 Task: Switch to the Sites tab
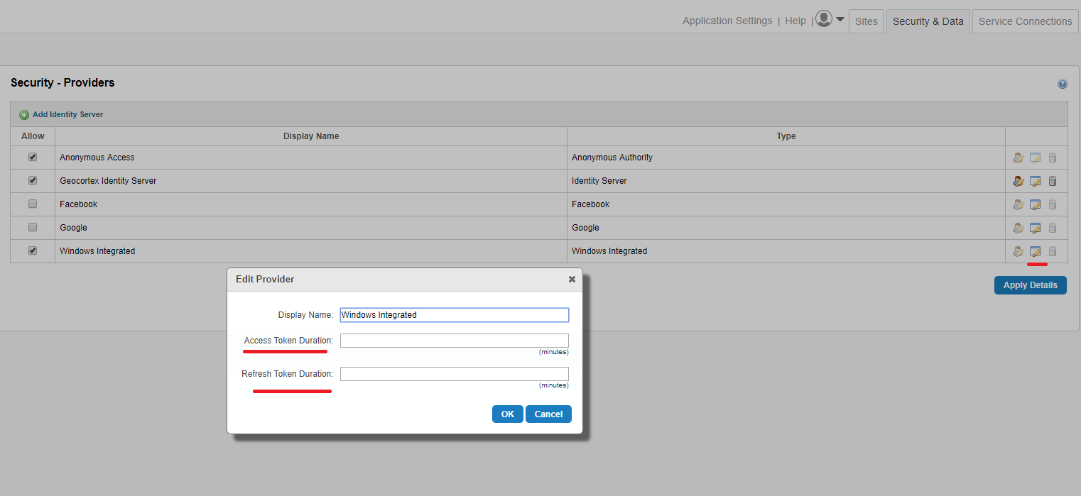pyautogui.click(x=867, y=21)
